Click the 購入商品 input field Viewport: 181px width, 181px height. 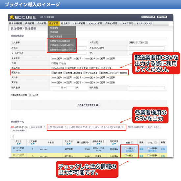coord(146,88)
